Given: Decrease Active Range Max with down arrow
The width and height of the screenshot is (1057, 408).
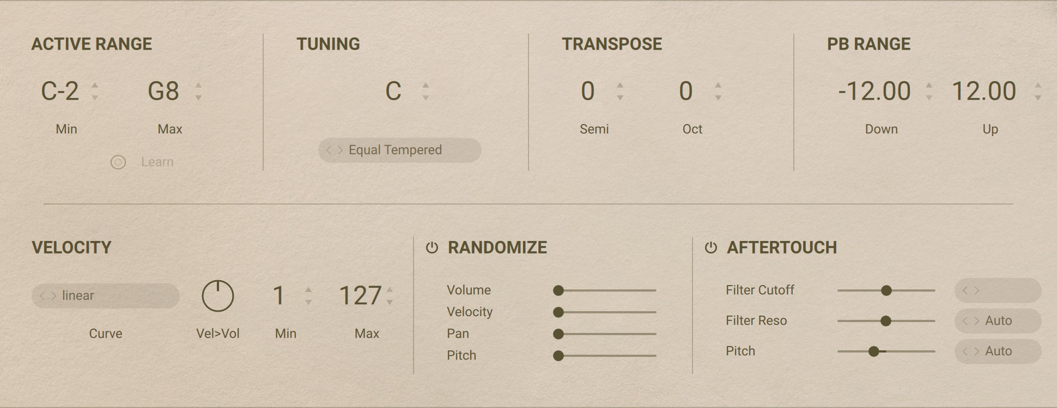Looking at the screenshot, I should click(198, 98).
